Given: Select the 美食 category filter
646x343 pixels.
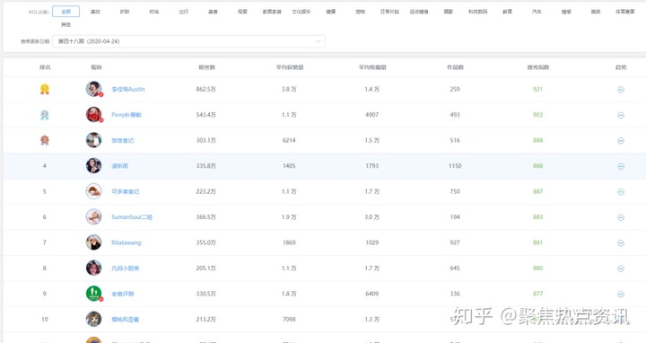Looking at the screenshot, I should click(213, 12).
